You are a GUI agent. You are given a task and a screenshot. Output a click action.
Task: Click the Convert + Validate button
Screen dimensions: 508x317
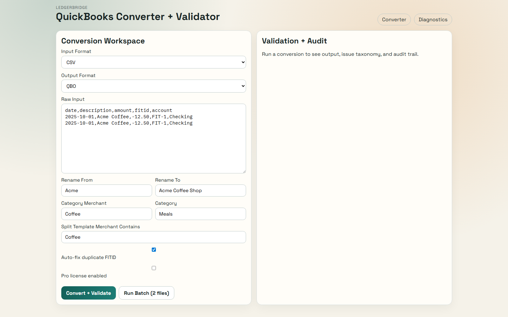[88, 293]
